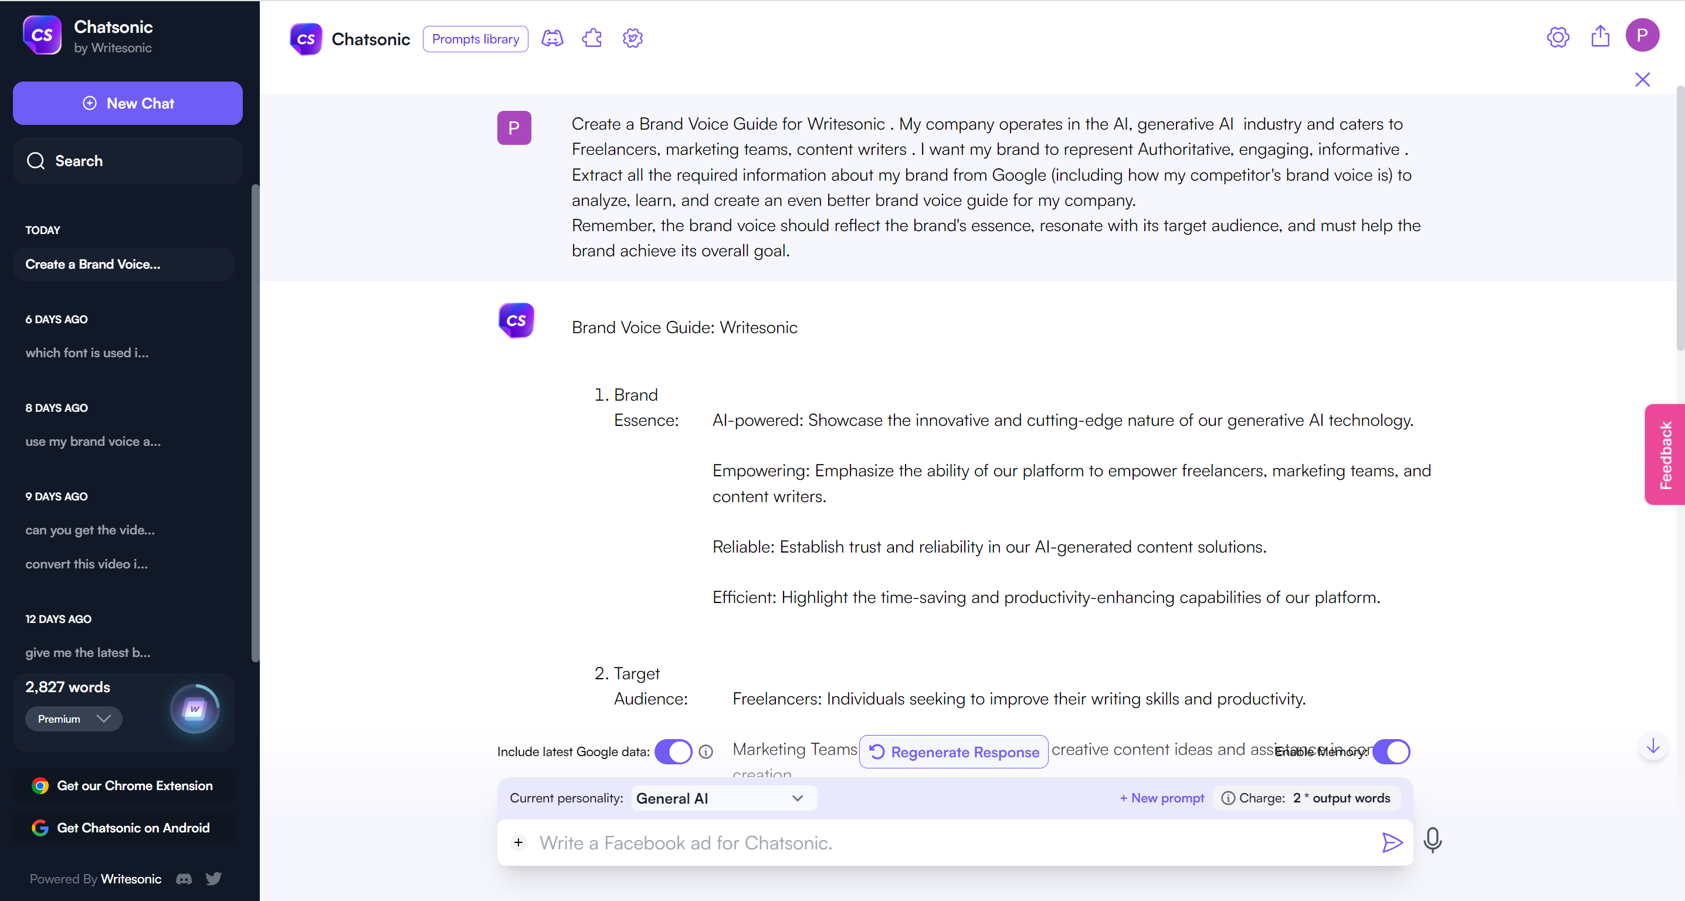Click the plus icon in the message box

(x=518, y=843)
